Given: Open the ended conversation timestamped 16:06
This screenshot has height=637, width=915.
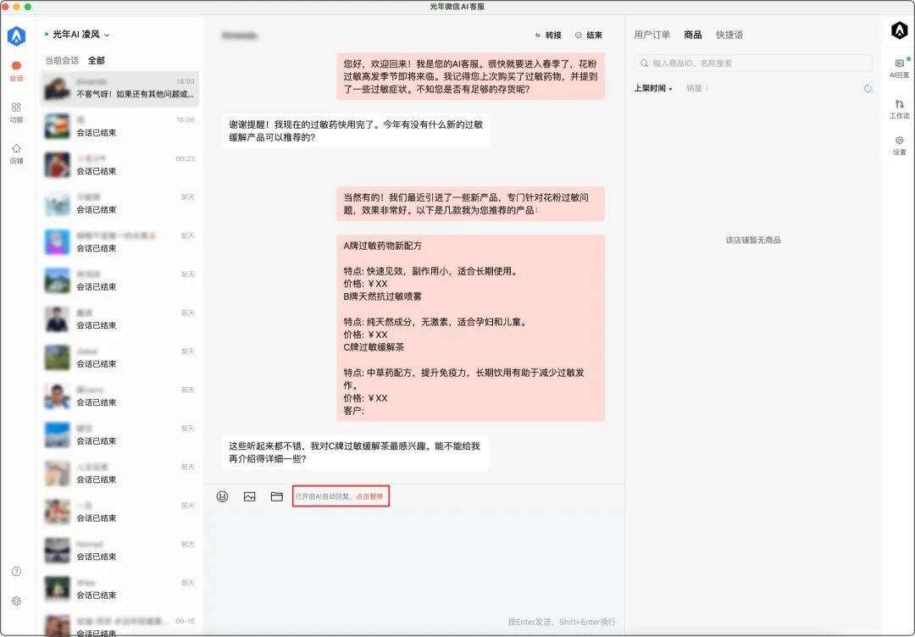Looking at the screenshot, I should (120, 126).
